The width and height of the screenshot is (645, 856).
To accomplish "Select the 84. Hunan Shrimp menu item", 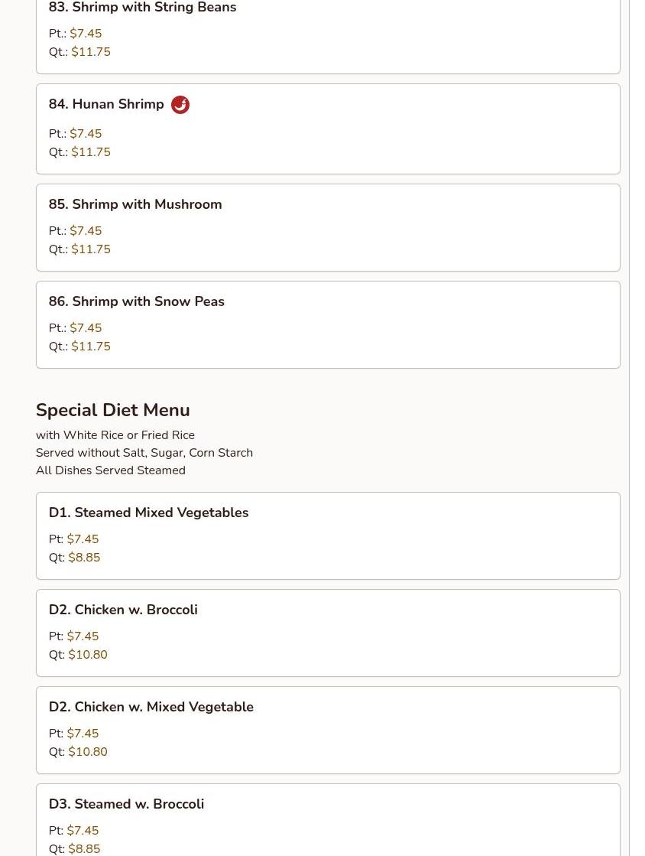I will pos(328,129).
